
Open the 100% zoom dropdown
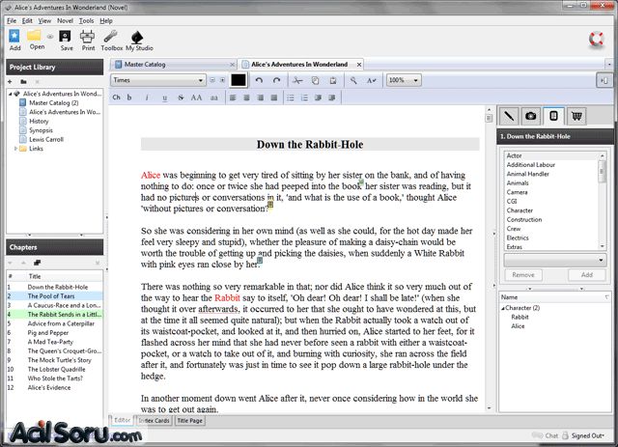(x=404, y=80)
